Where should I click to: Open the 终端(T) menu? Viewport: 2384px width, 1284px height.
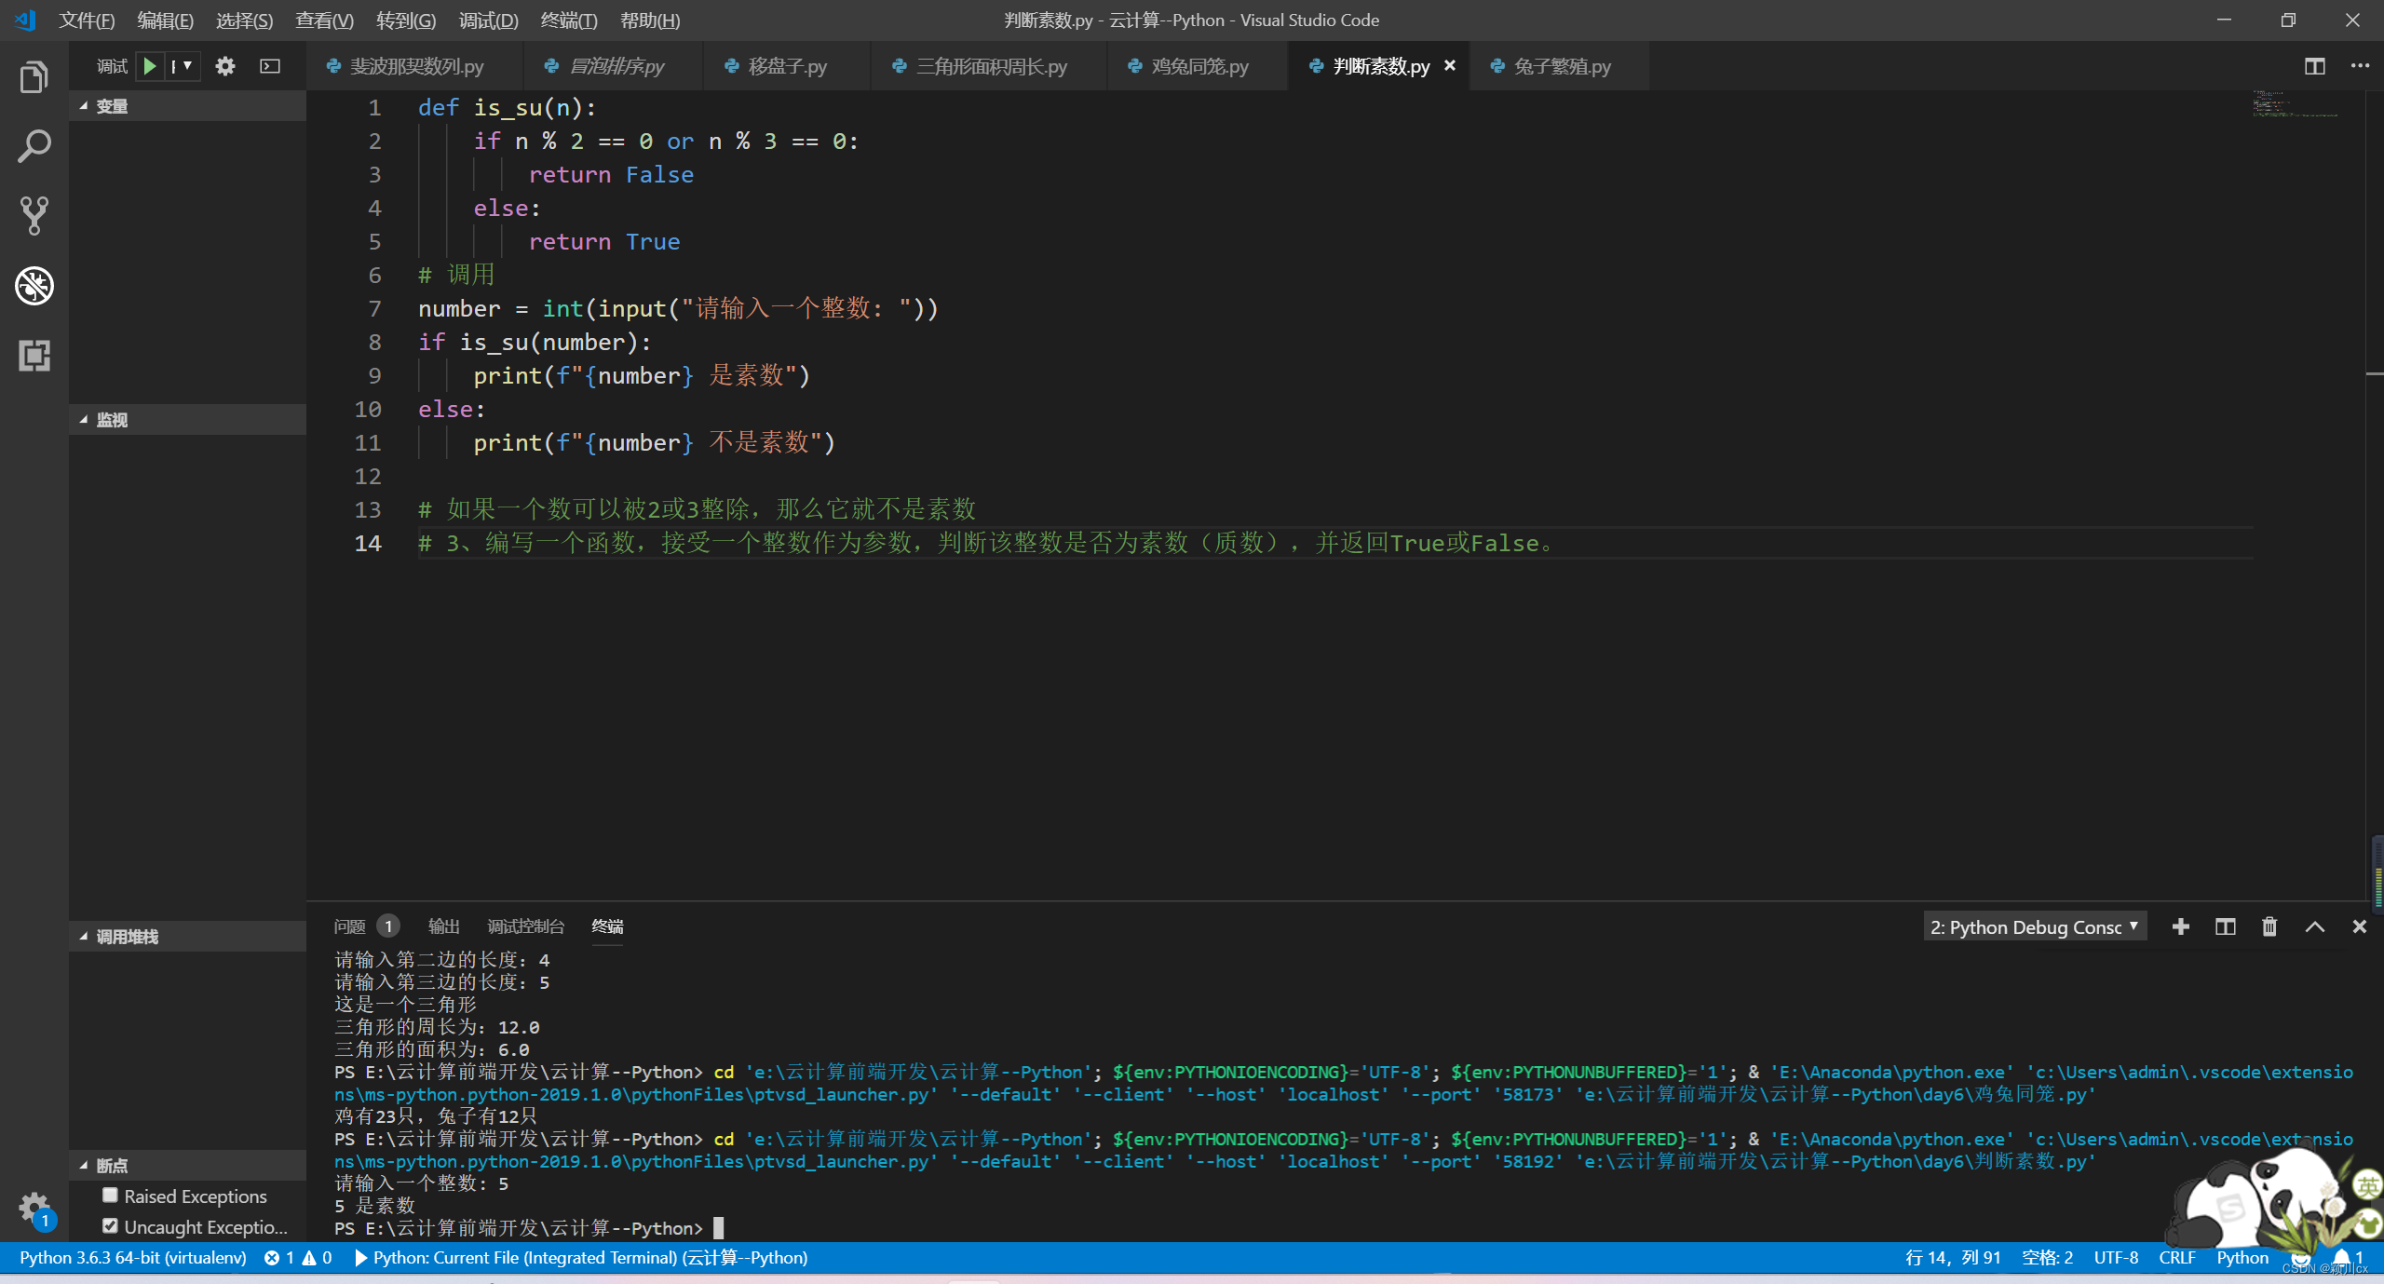[x=568, y=20]
